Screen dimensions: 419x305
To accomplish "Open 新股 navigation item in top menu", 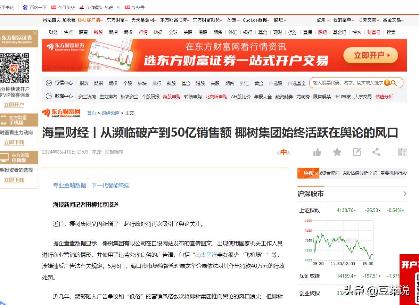I will point(98,32).
